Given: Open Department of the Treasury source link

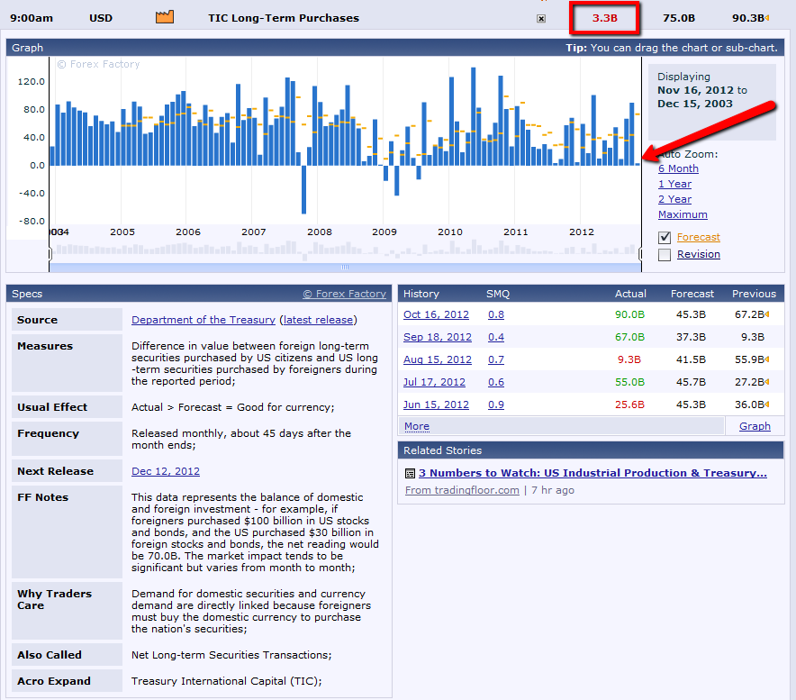Looking at the screenshot, I should [x=204, y=320].
